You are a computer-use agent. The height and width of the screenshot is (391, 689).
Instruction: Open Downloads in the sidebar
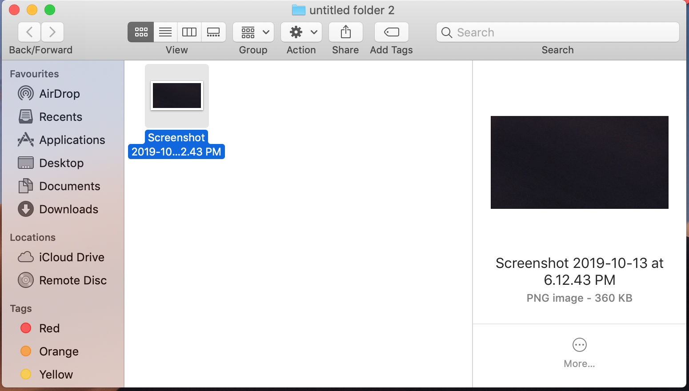pyautogui.click(x=58, y=209)
